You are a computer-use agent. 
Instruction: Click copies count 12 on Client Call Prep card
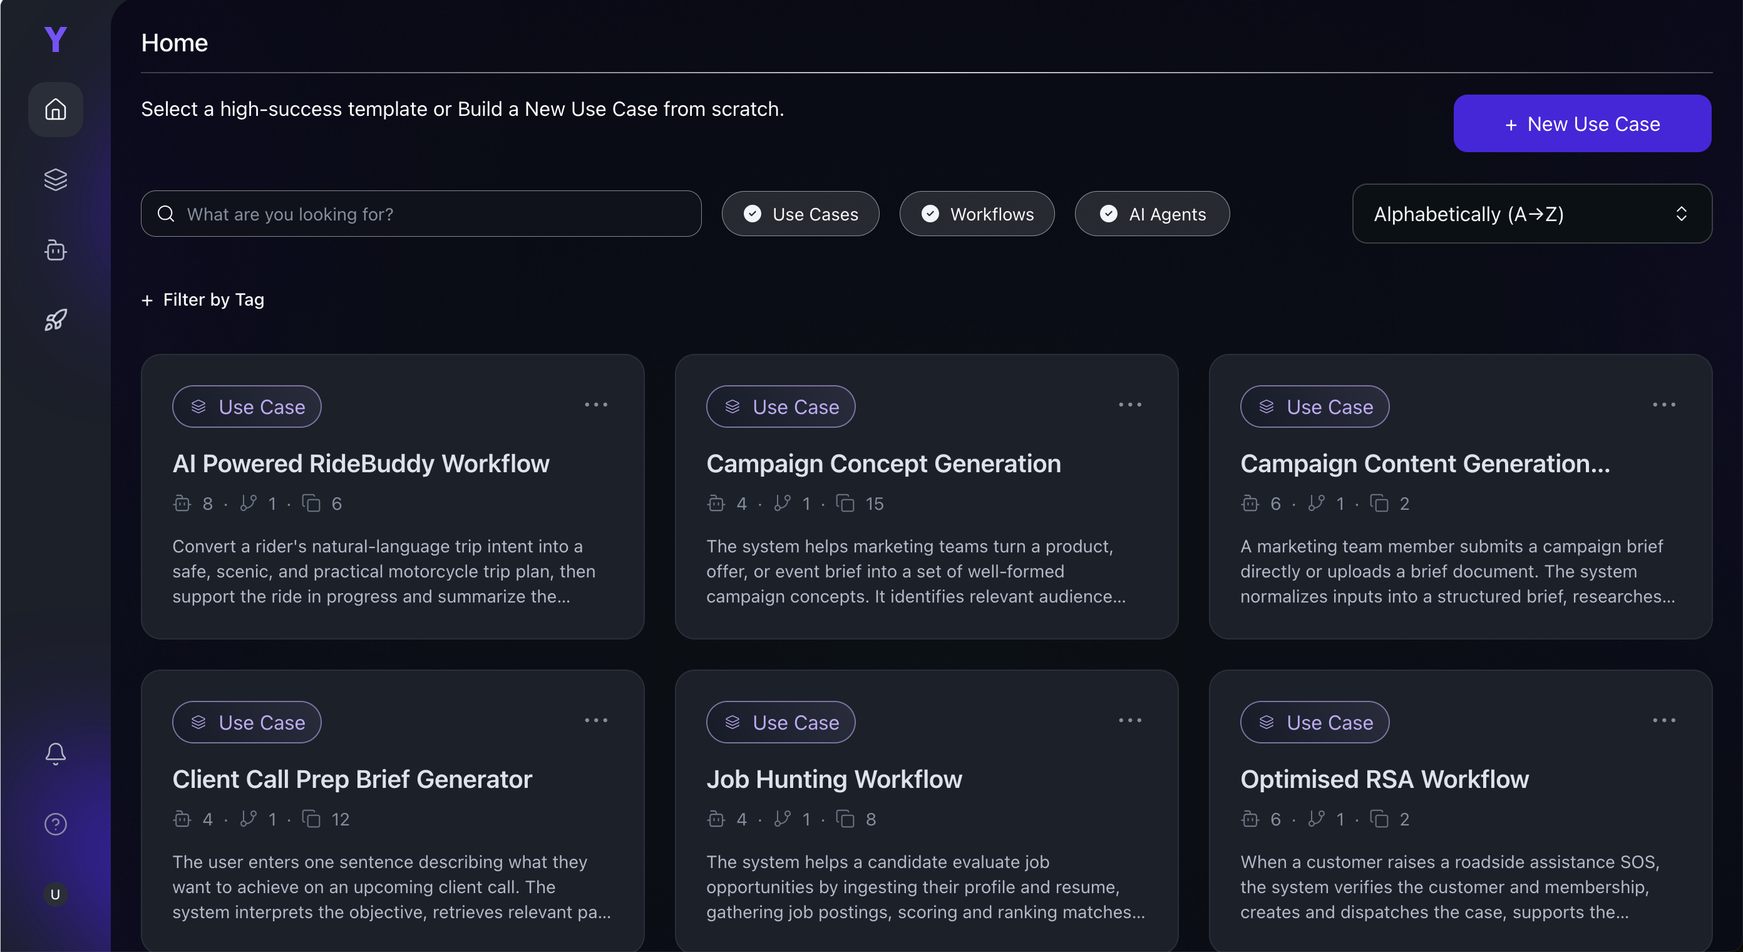tap(341, 819)
